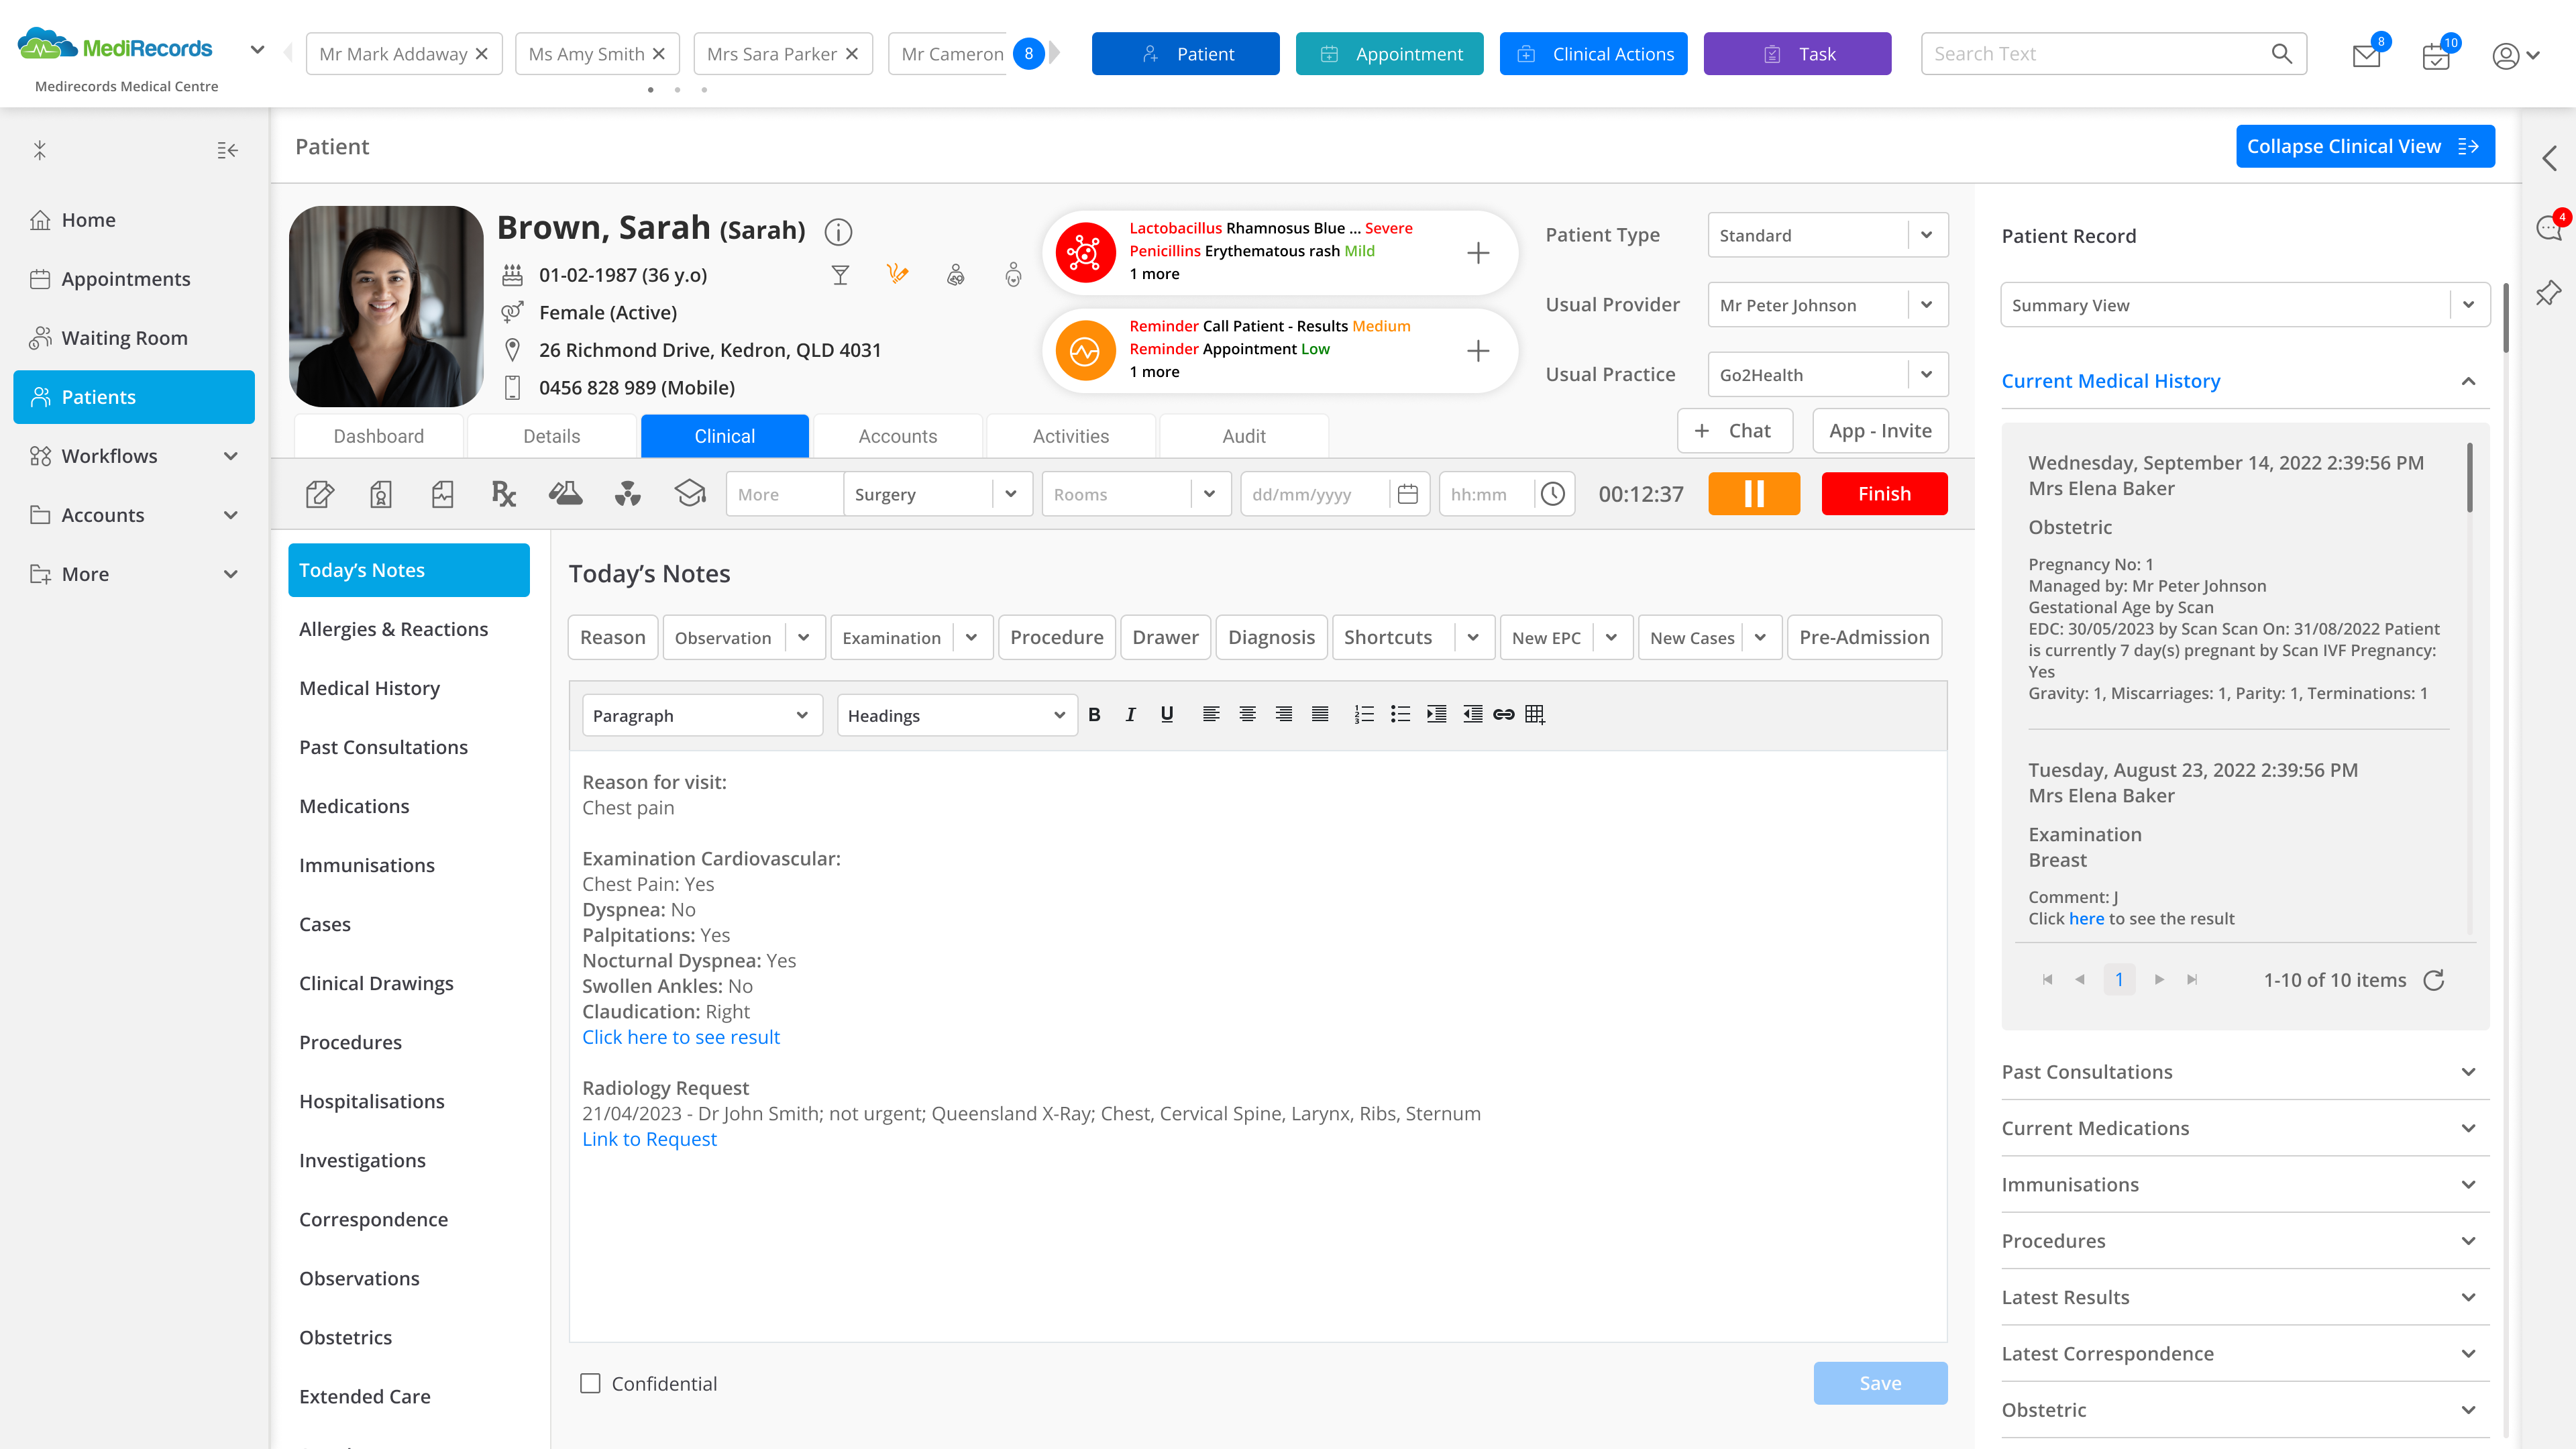The image size is (2576, 1449).
Task: Click the refresh icon in medical history
Action: coord(2434,980)
